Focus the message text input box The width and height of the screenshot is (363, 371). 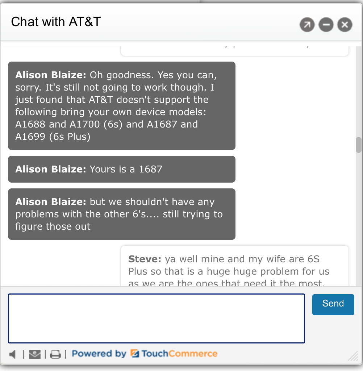click(156, 318)
